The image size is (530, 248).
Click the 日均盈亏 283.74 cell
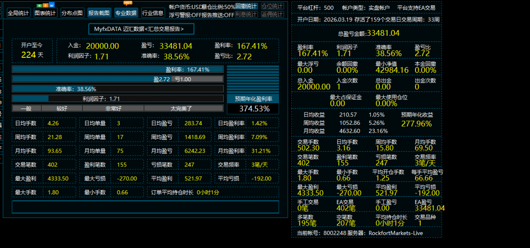coord(179,123)
